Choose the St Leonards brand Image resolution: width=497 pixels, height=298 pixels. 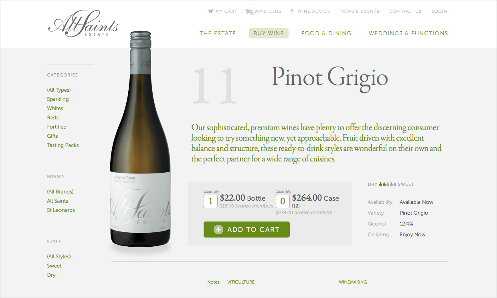tap(61, 210)
